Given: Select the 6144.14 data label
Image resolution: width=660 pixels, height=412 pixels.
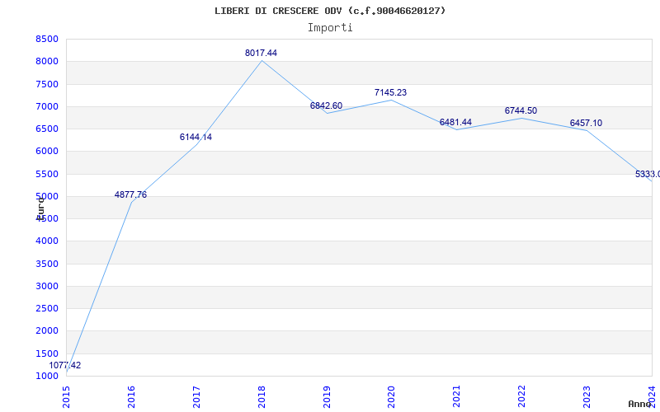Looking at the screenshot, I should tap(196, 137).
